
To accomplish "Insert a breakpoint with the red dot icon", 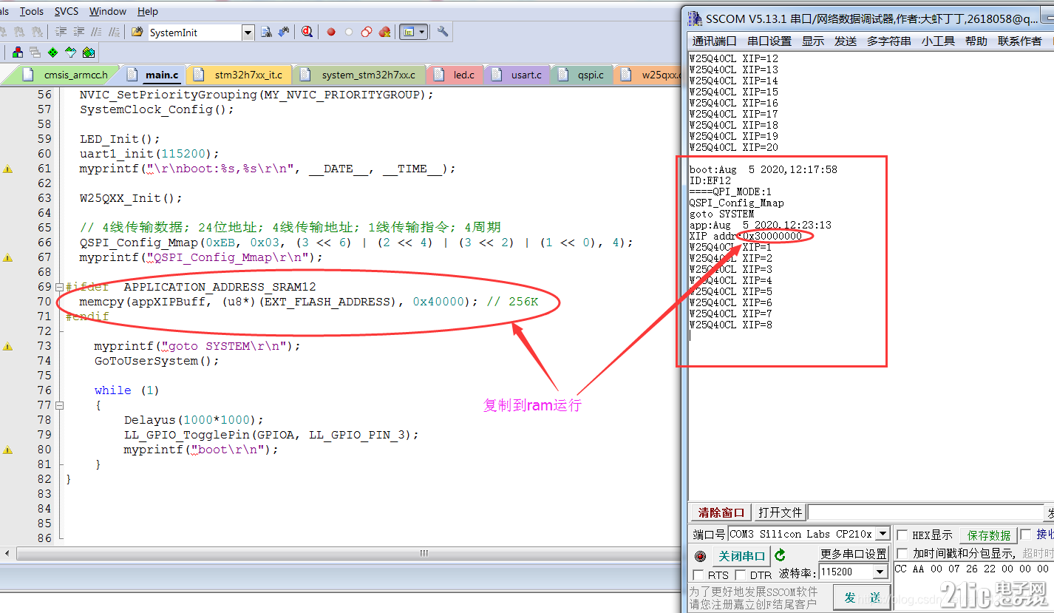I will (330, 32).
